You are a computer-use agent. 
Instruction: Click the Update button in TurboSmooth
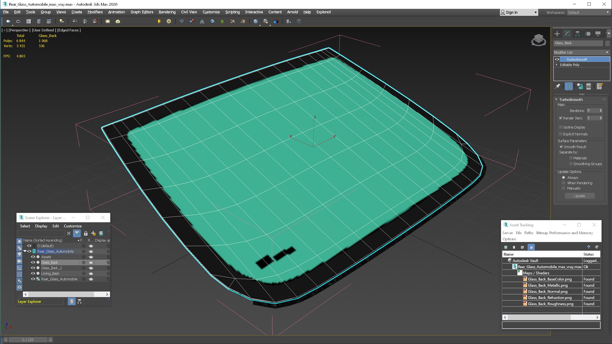point(579,196)
